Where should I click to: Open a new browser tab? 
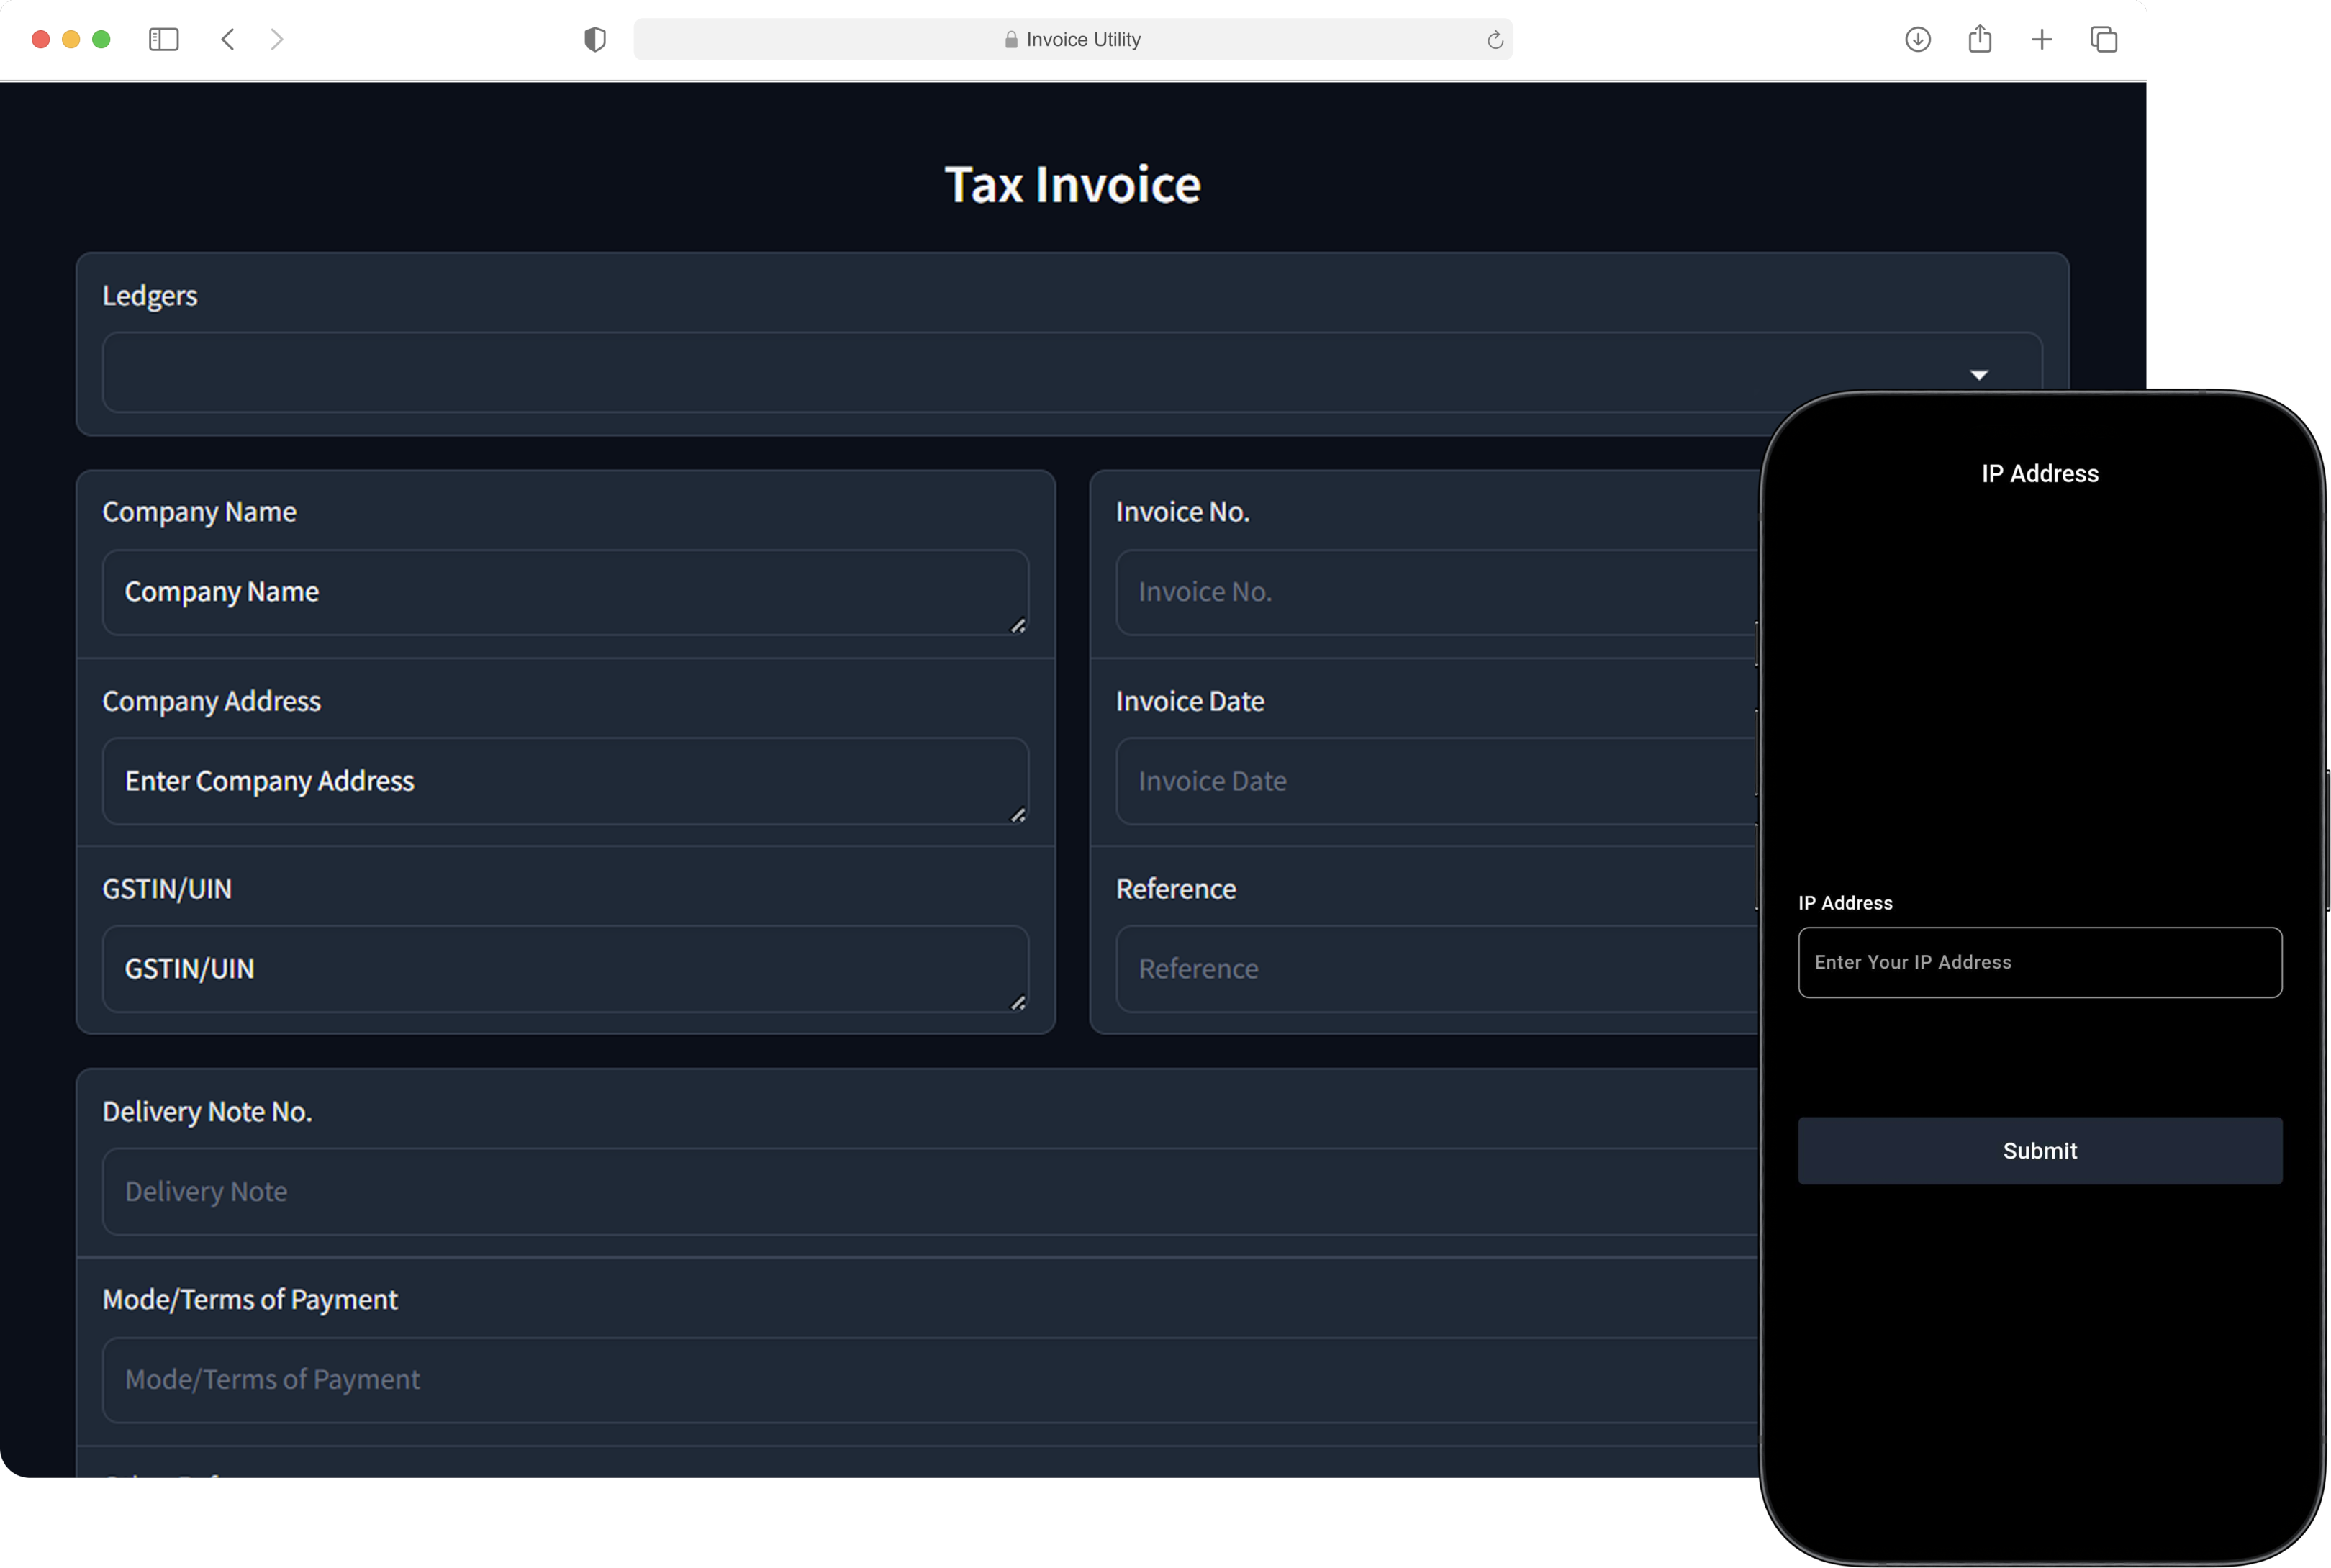pos(2042,39)
